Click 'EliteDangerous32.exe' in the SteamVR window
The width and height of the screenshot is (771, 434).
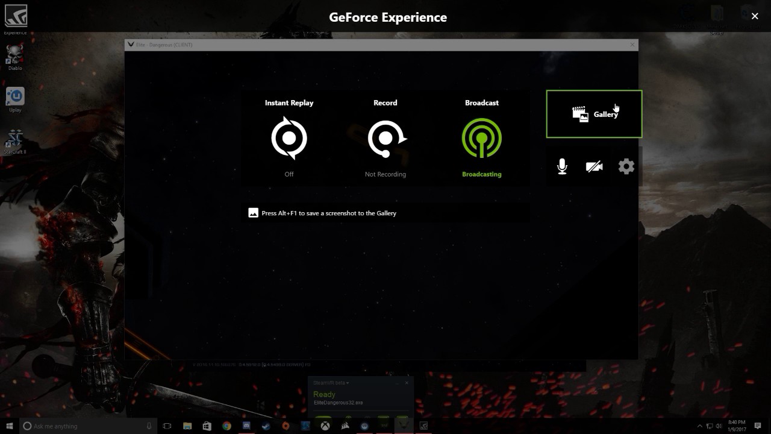click(338, 403)
